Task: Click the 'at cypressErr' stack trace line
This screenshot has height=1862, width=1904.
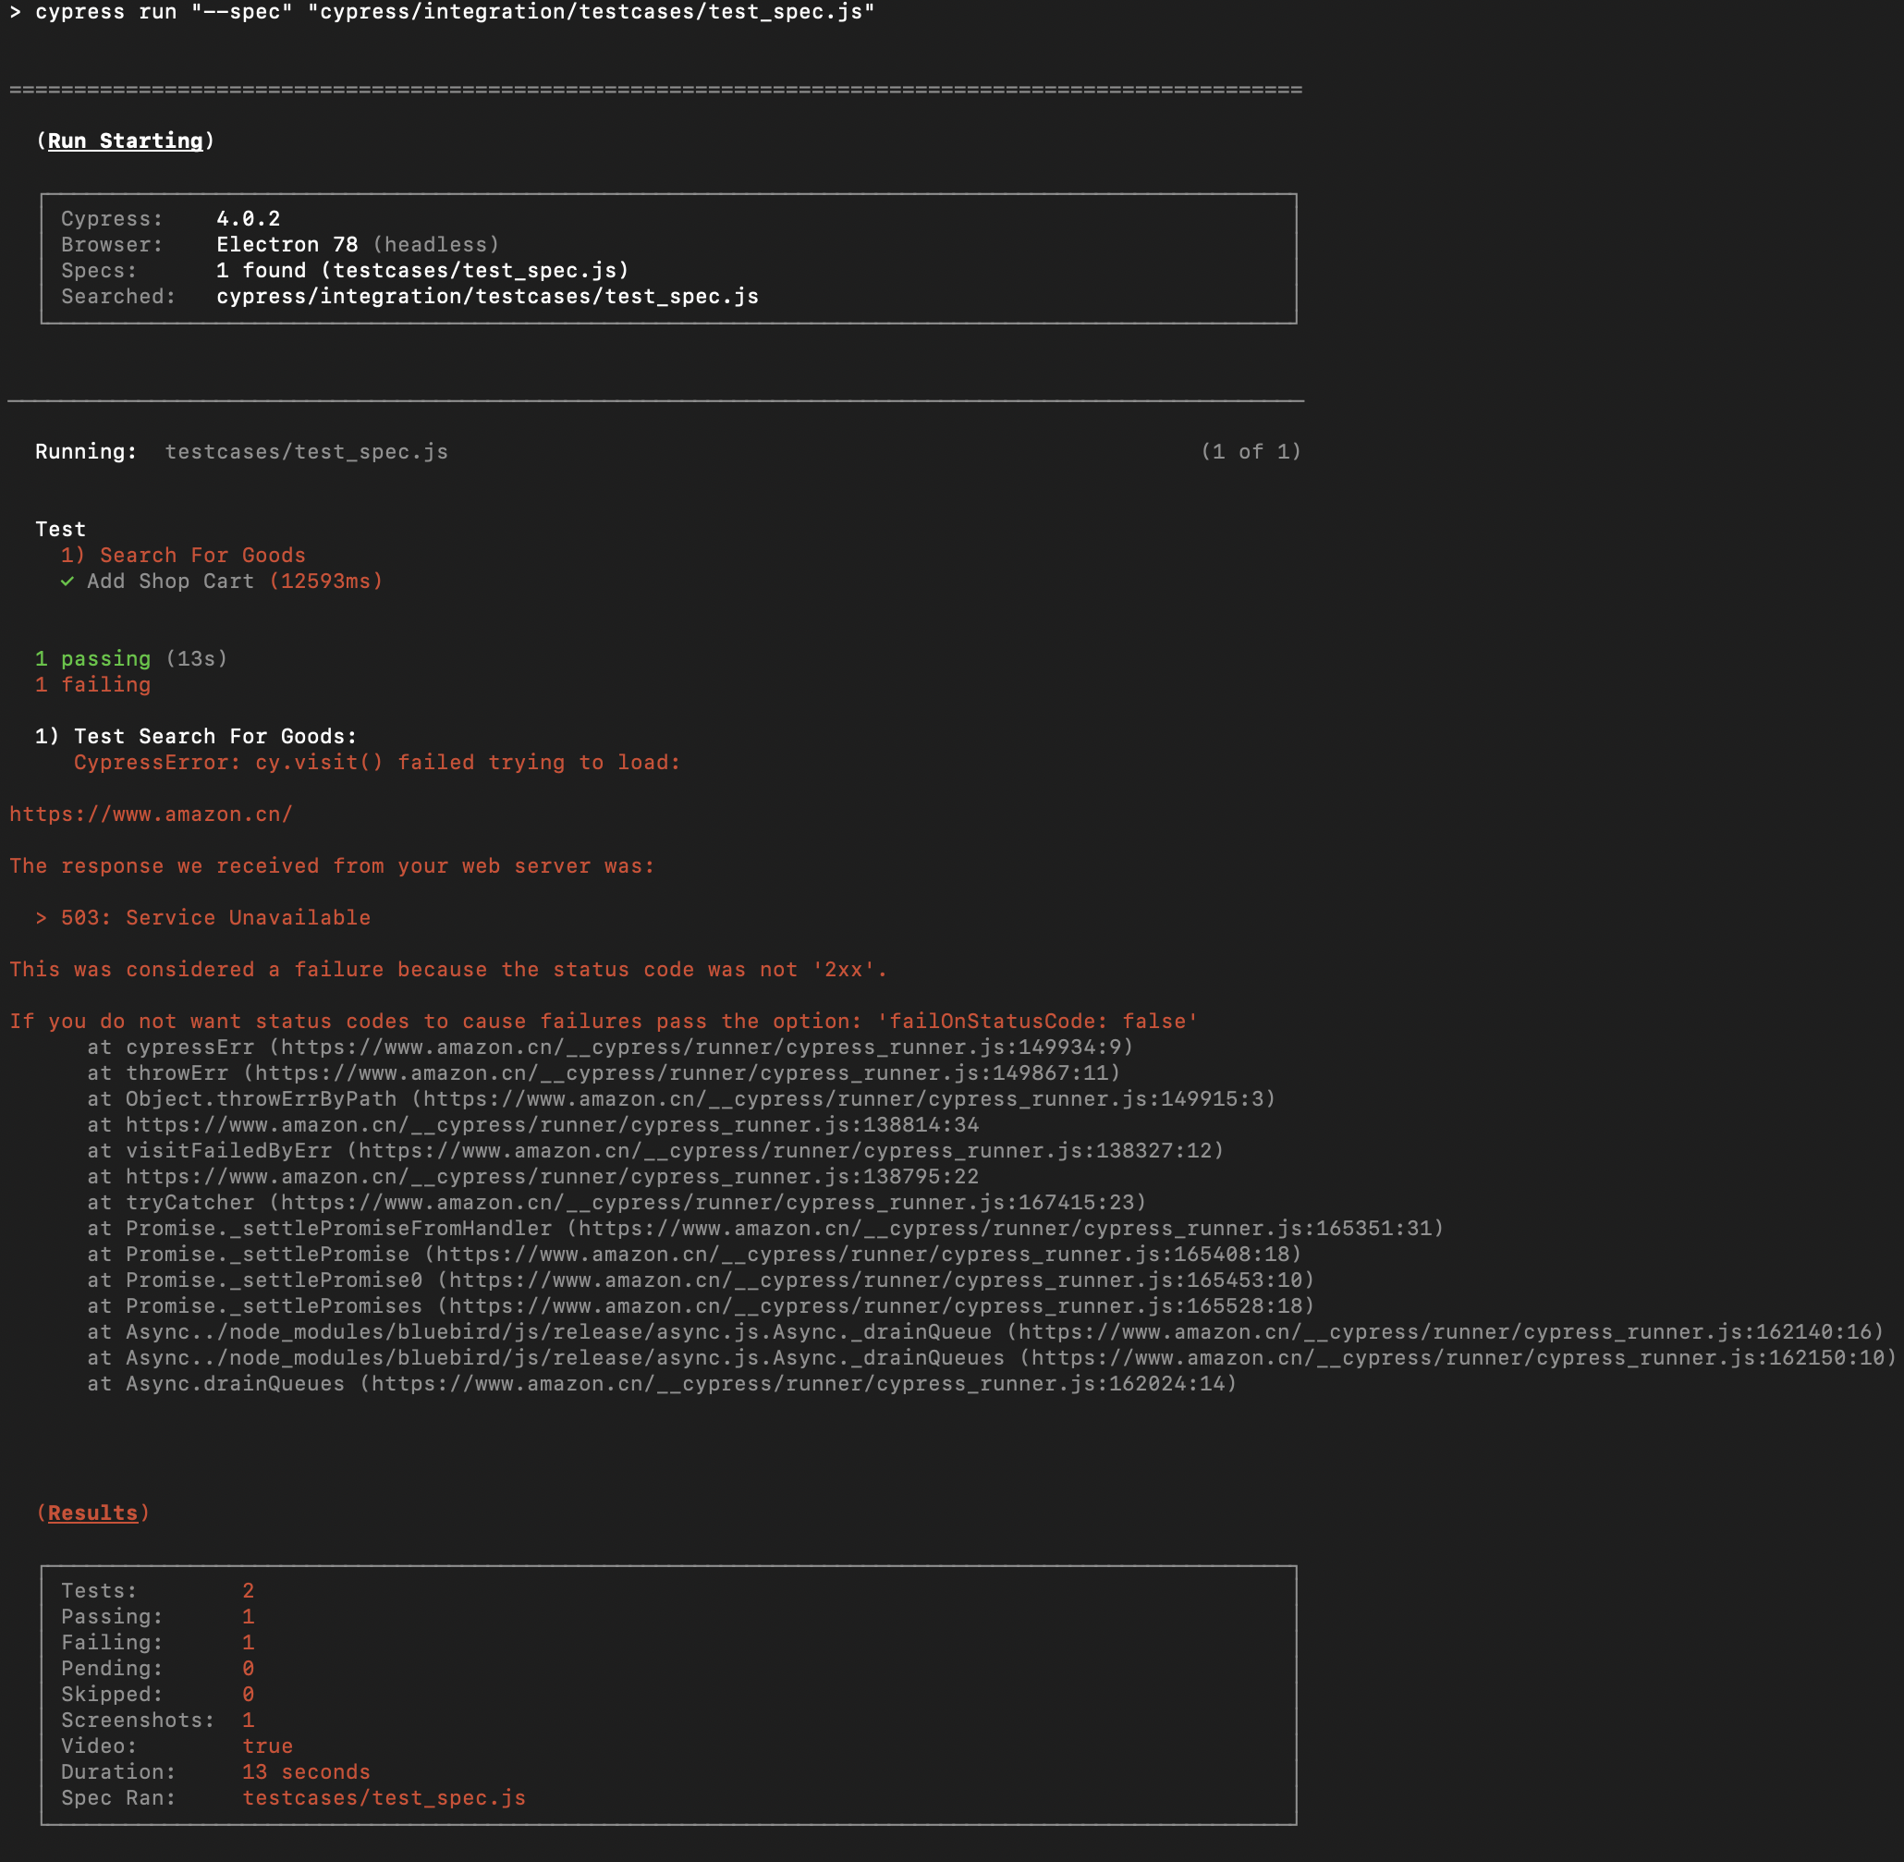Action: (x=609, y=1047)
